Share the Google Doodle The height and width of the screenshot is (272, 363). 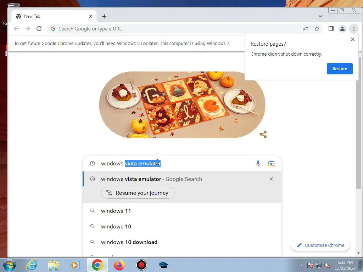pyautogui.click(x=263, y=134)
